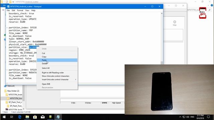Click the Explorer back arrow
Viewport: 214px width, 120px height.
click(3, 10)
